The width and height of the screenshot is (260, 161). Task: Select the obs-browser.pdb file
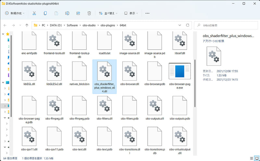coord(155,74)
